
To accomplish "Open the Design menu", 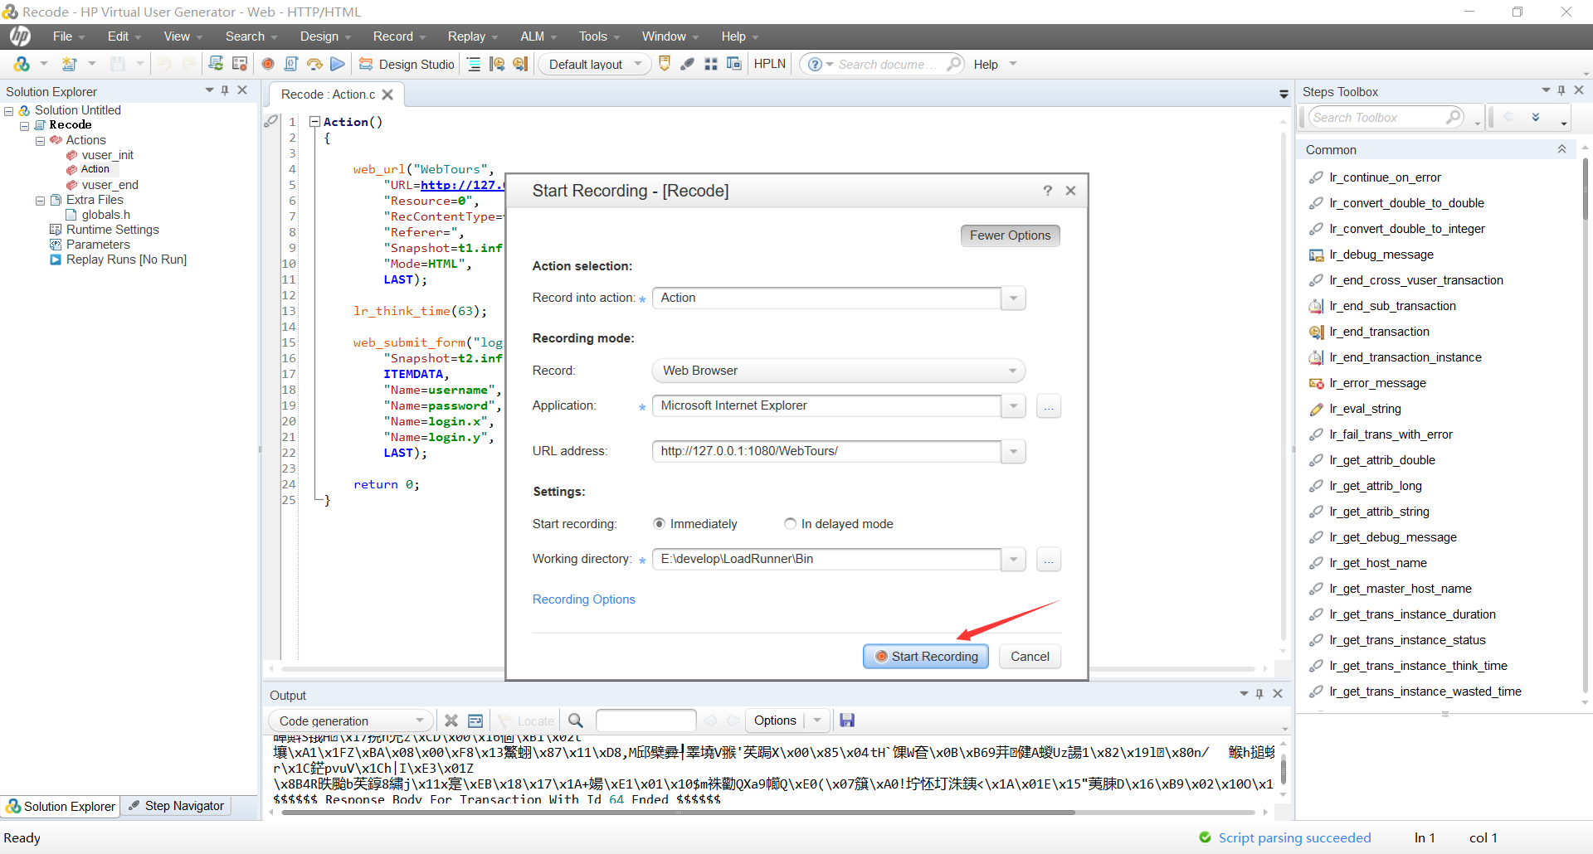I will coord(325,36).
